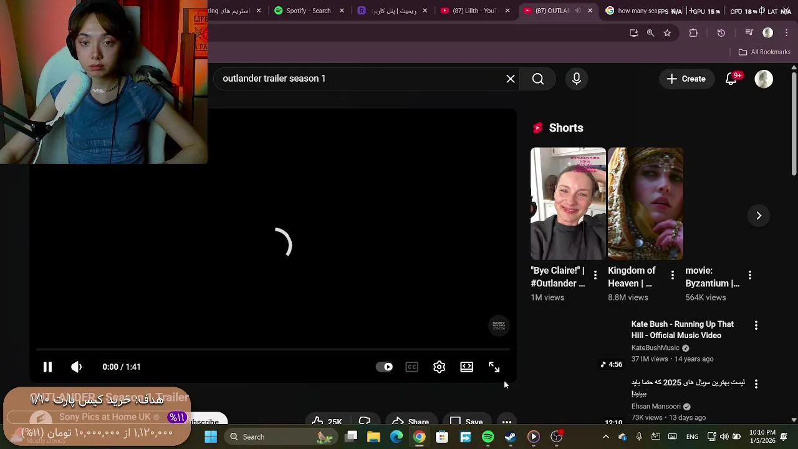
Task: Switch to the Lilith YouTube tab
Action: [469, 11]
